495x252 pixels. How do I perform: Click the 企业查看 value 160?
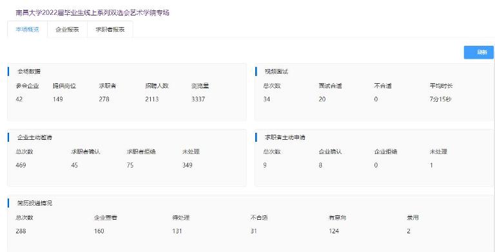pyautogui.click(x=99, y=231)
